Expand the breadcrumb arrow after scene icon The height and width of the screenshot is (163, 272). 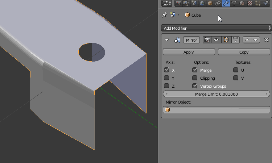coord(178,15)
